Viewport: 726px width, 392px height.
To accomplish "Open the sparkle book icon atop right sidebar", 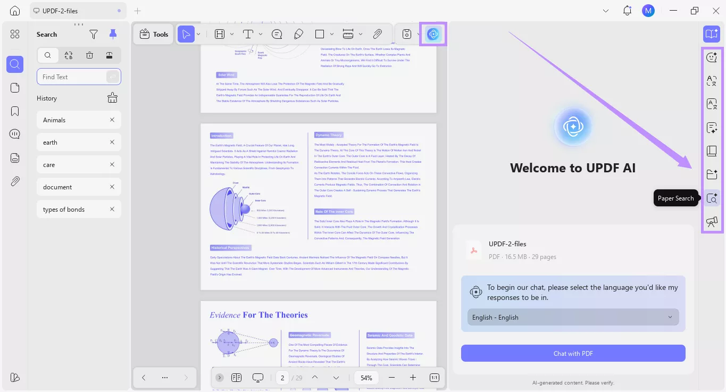I will point(712,34).
